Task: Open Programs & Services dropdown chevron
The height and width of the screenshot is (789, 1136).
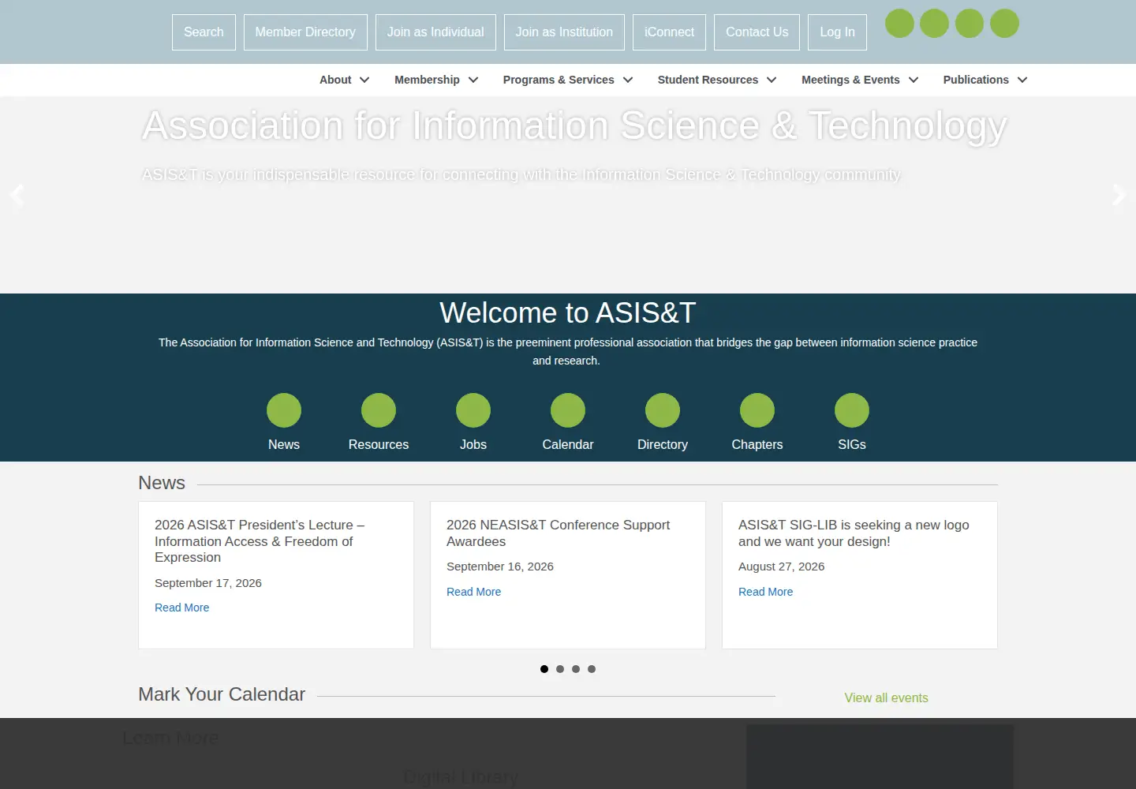Action: point(628,80)
